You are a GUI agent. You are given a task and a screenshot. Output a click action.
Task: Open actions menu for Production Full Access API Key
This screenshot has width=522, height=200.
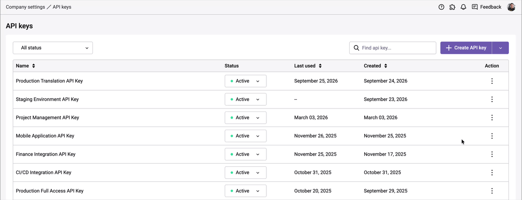click(x=492, y=191)
